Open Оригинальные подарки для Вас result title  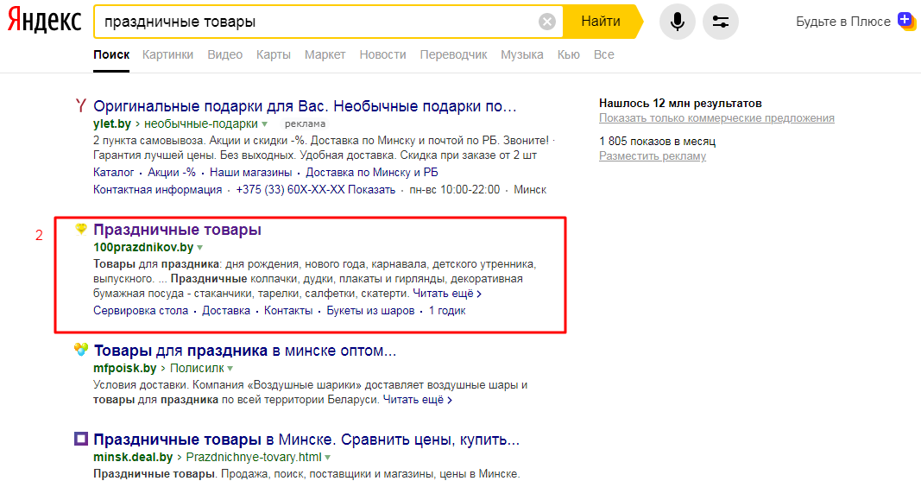pos(305,106)
